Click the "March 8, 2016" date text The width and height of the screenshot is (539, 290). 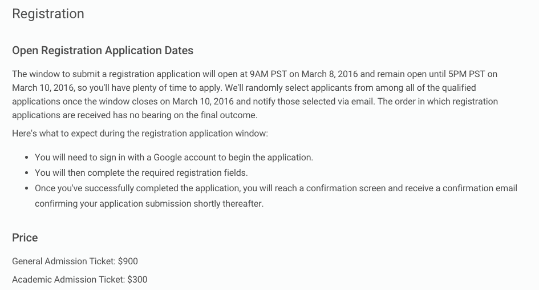click(x=330, y=74)
